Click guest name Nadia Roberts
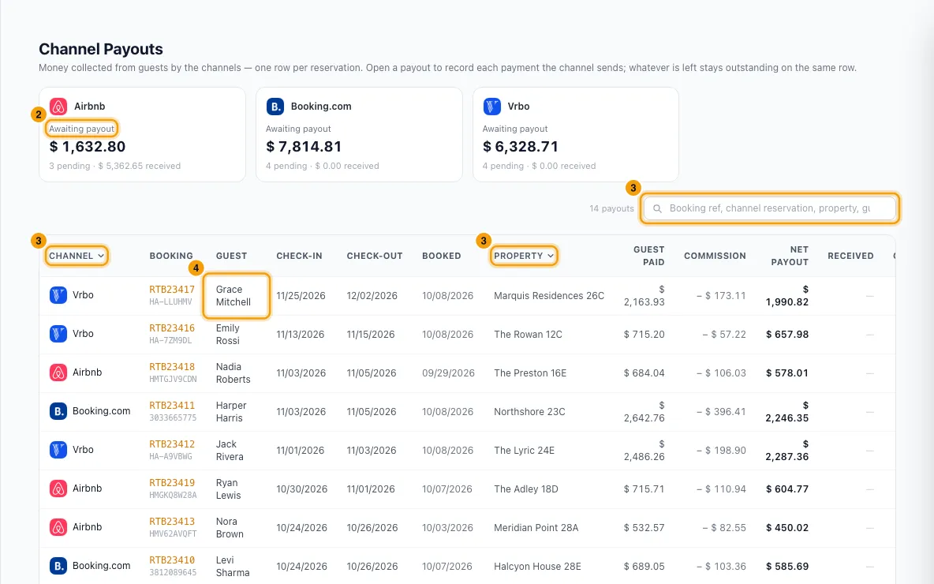Image resolution: width=934 pixels, height=584 pixels. 233,373
